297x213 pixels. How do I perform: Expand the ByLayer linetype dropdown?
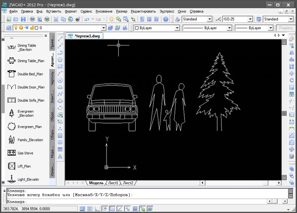tap(229, 28)
